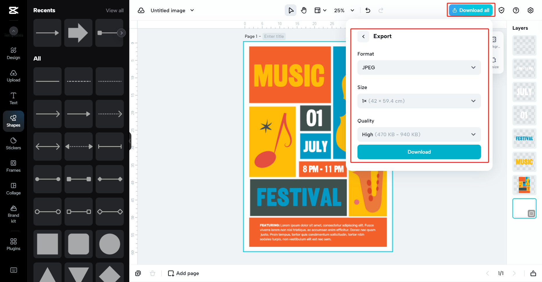
Task: Select the FESTIVAL layer thumbnail
Action: pos(524,139)
